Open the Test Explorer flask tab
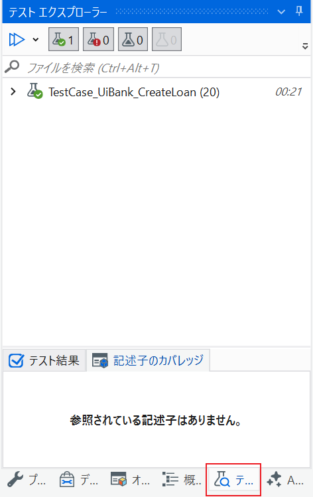The width and height of the screenshot is (313, 497). click(233, 480)
